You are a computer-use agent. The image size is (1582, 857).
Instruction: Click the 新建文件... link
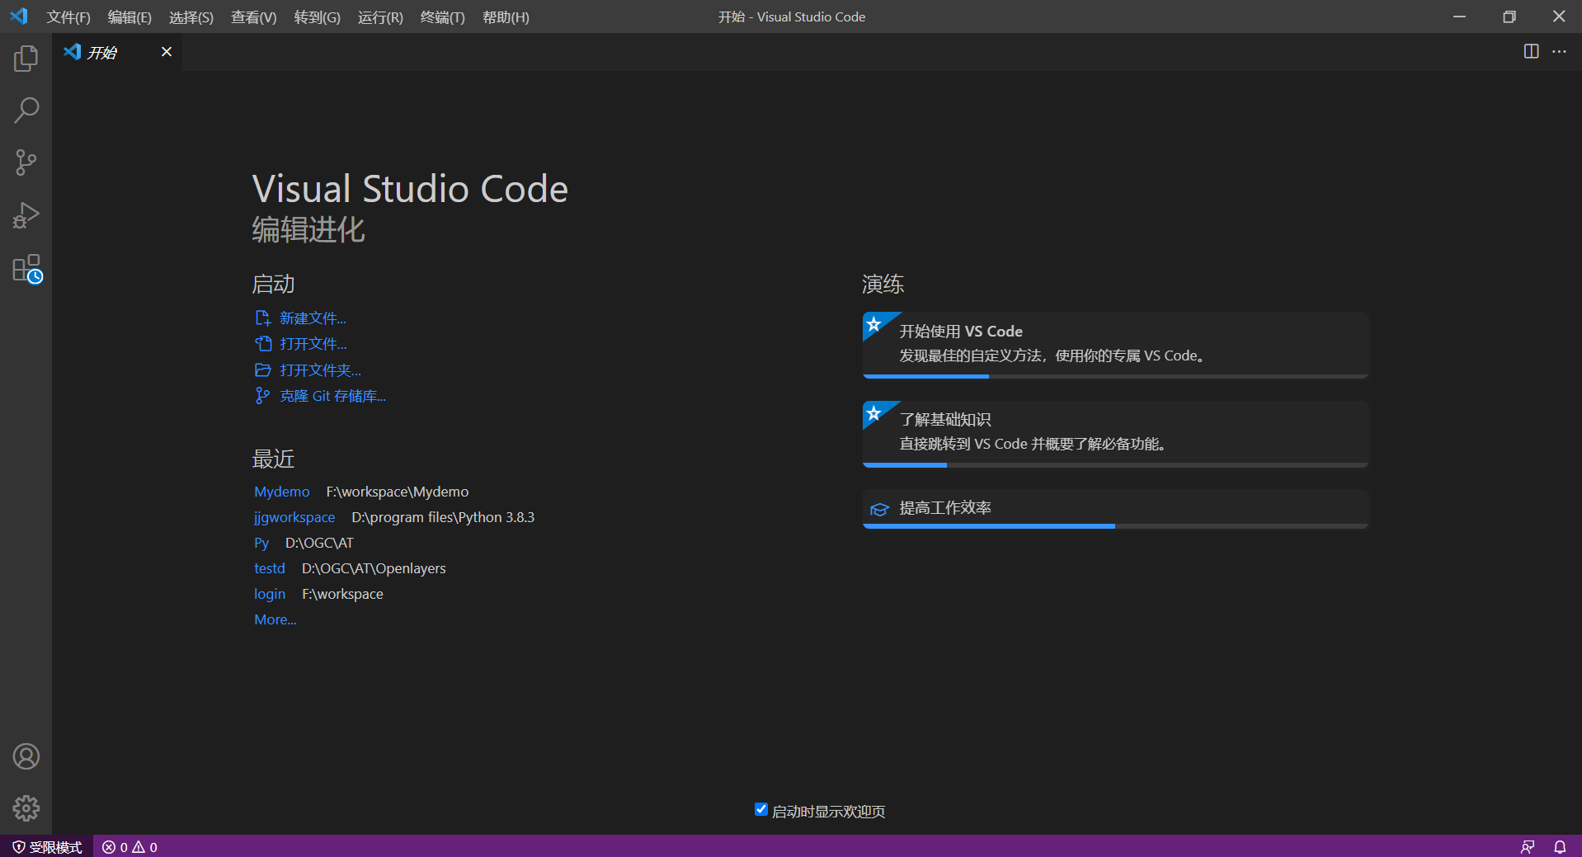coord(313,318)
